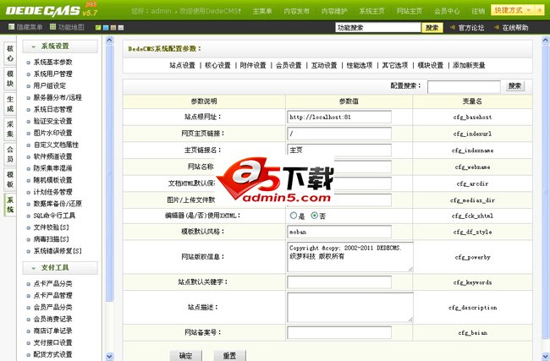The width and height of the screenshot is (550, 361).
Task: Switch to the 会员 side tab
Action: click(x=10, y=154)
